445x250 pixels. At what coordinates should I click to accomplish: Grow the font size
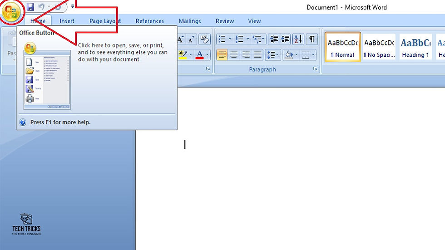[181, 39]
